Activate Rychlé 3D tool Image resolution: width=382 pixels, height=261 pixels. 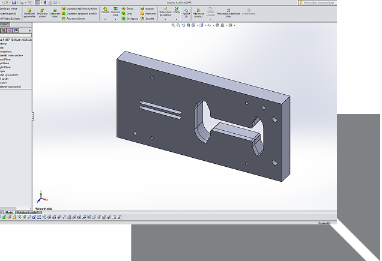(186, 13)
